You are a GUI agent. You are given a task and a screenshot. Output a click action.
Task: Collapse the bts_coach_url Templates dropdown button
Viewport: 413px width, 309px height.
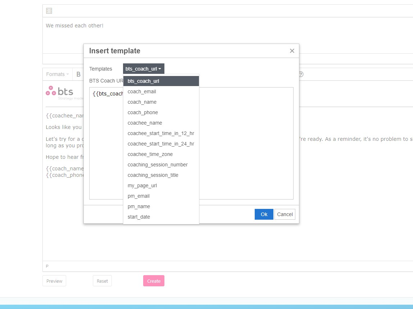144,69
